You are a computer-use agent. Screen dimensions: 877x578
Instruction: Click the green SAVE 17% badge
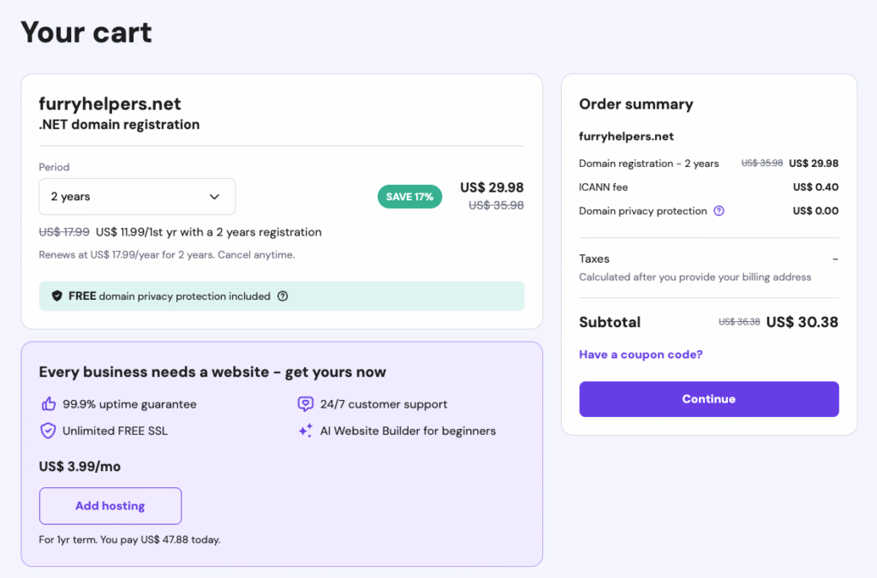[409, 196]
